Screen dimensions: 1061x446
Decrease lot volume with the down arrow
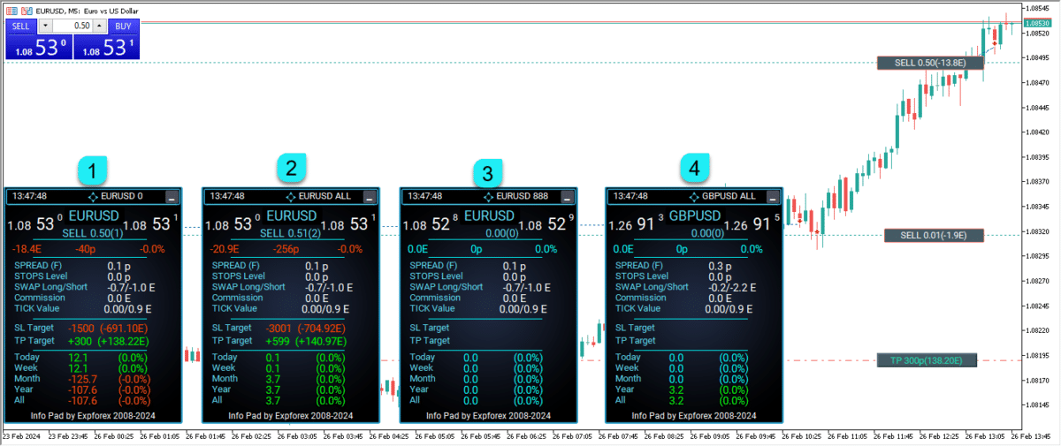click(46, 26)
